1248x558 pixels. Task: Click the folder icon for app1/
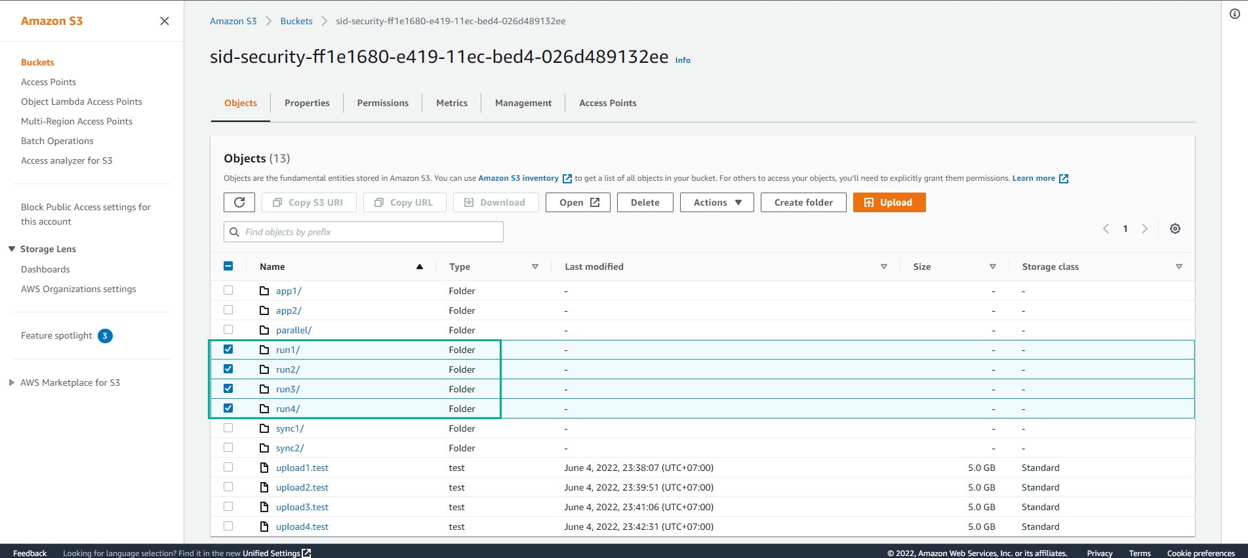[x=264, y=291]
